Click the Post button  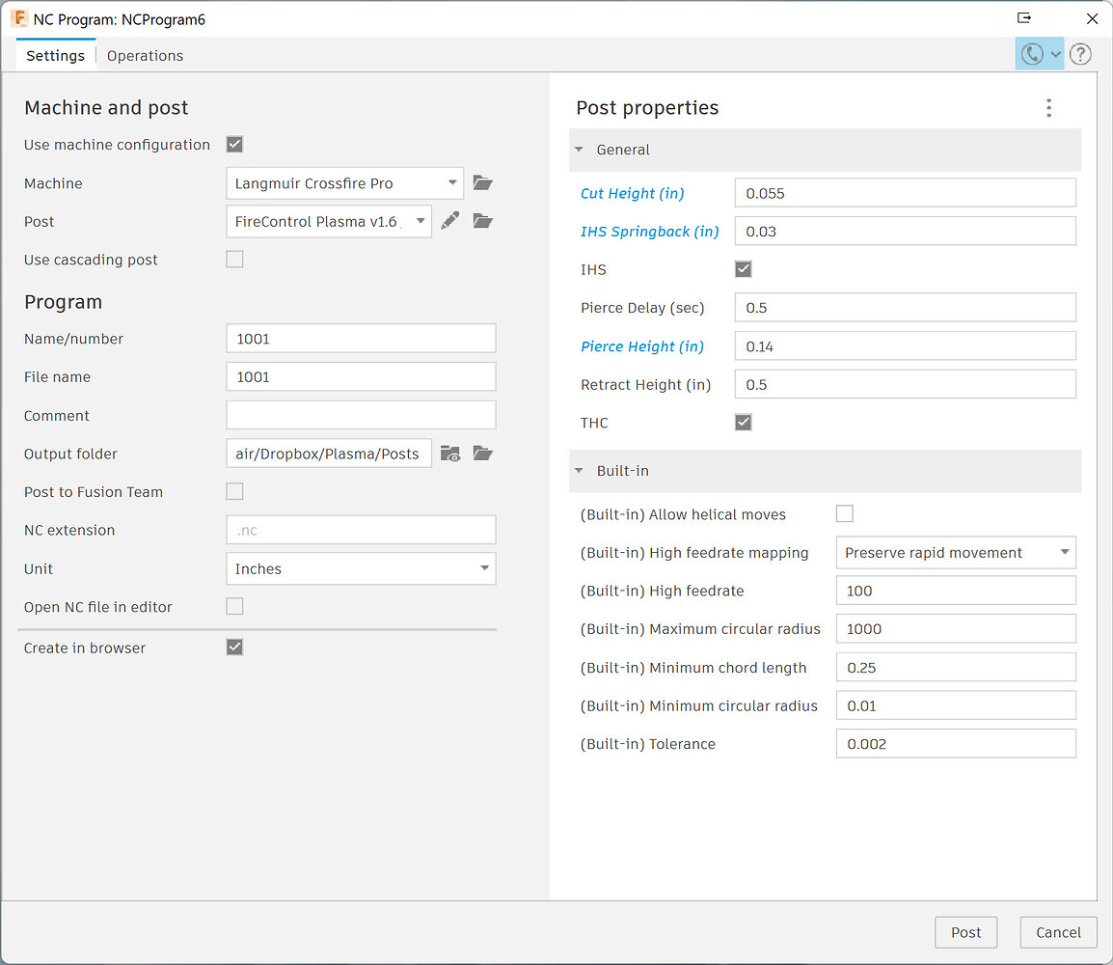click(965, 932)
